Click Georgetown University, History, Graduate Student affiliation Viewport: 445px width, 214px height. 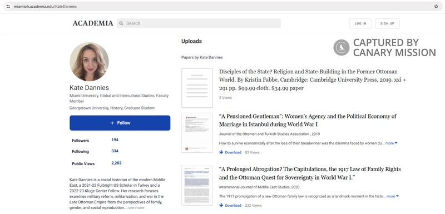point(112,108)
